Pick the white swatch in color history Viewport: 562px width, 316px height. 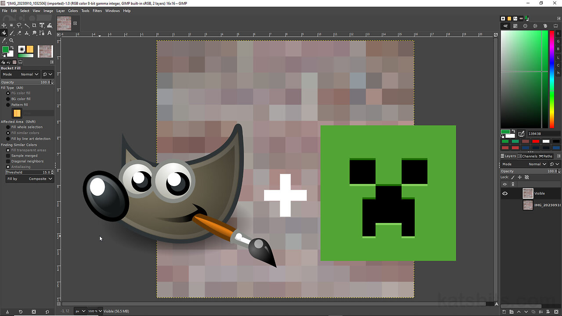point(546,141)
